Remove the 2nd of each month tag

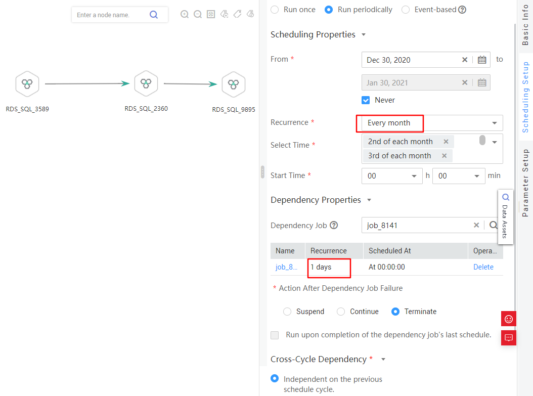446,142
